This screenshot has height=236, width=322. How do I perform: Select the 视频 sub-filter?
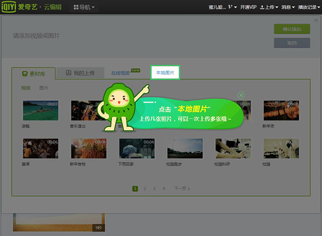pyautogui.click(x=26, y=88)
